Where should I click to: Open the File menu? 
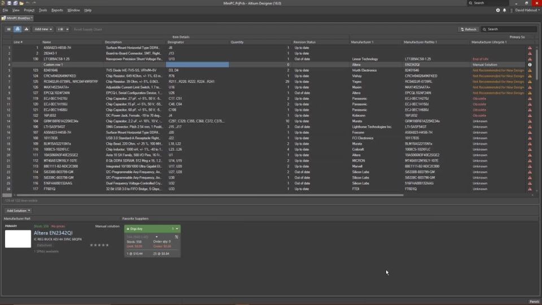pos(5,10)
